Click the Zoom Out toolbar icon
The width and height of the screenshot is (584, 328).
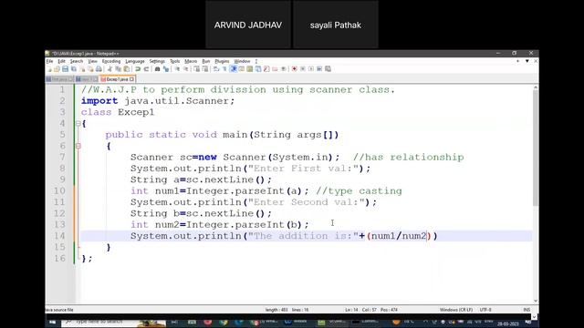pyautogui.click(x=186, y=69)
